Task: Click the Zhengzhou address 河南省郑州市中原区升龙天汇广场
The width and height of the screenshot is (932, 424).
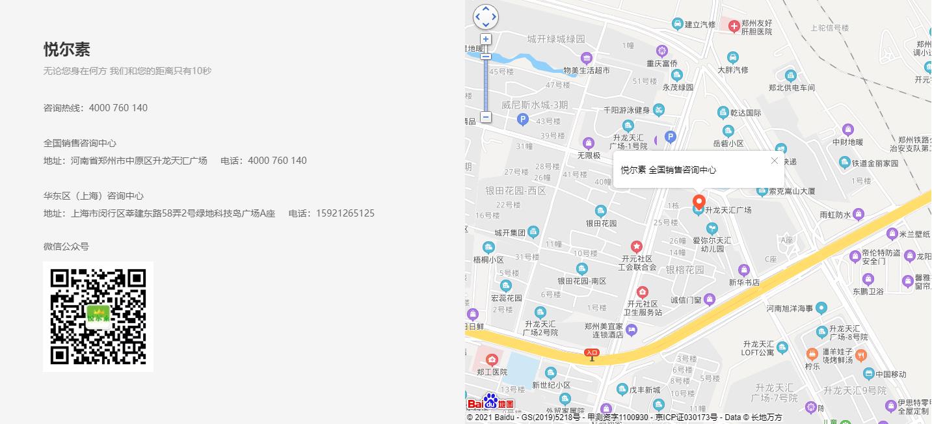Action: click(x=139, y=161)
